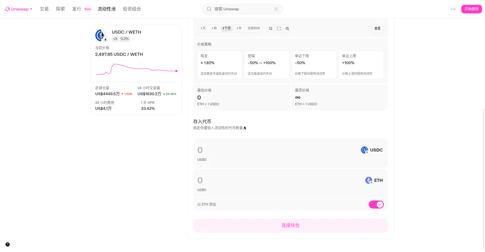Click the magnifier icon in the search bar
This screenshot has height=252, width=485.
pos(209,9)
